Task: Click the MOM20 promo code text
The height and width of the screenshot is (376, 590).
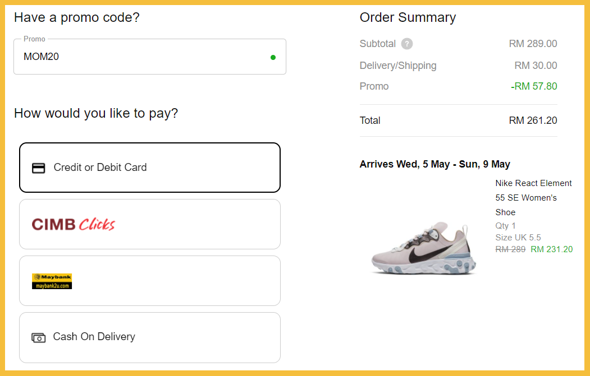Action: 41,57
